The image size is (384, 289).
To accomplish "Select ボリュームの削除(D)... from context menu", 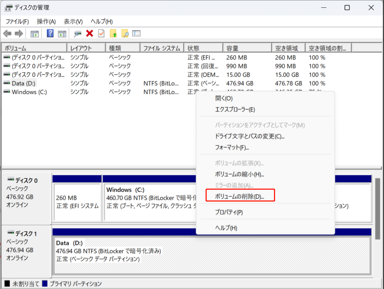I will [x=239, y=197].
